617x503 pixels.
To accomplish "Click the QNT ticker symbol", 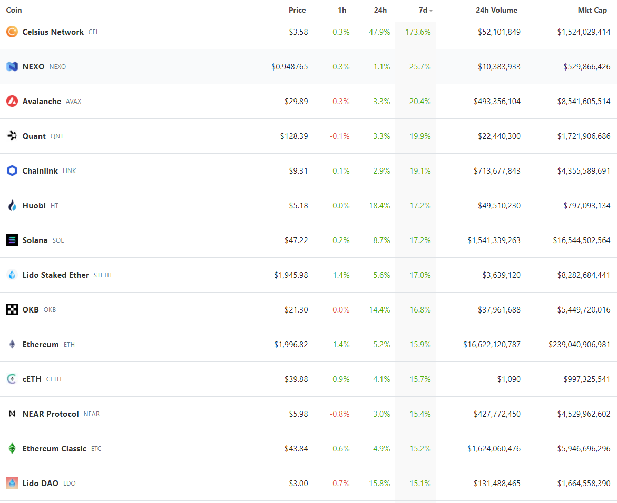I will point(57,136).
